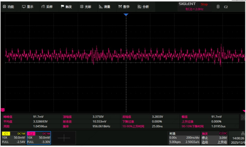
Task: Select the 幅值 amplitude measurement label
Action: point(185,117)
